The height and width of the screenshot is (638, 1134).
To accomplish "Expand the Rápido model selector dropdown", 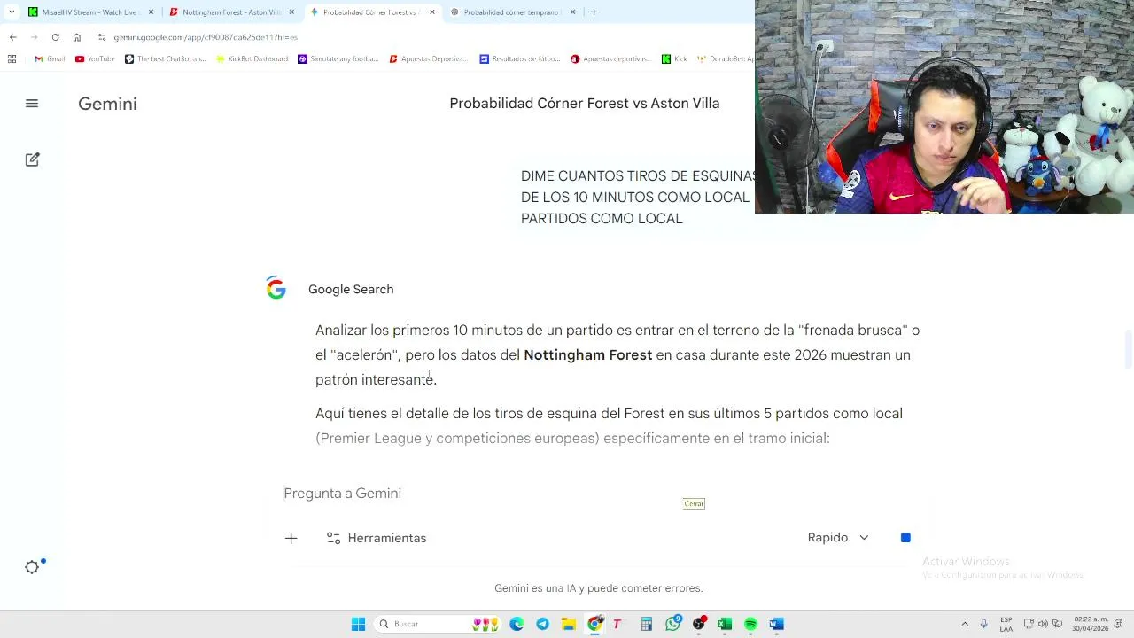I will point(838,538).
